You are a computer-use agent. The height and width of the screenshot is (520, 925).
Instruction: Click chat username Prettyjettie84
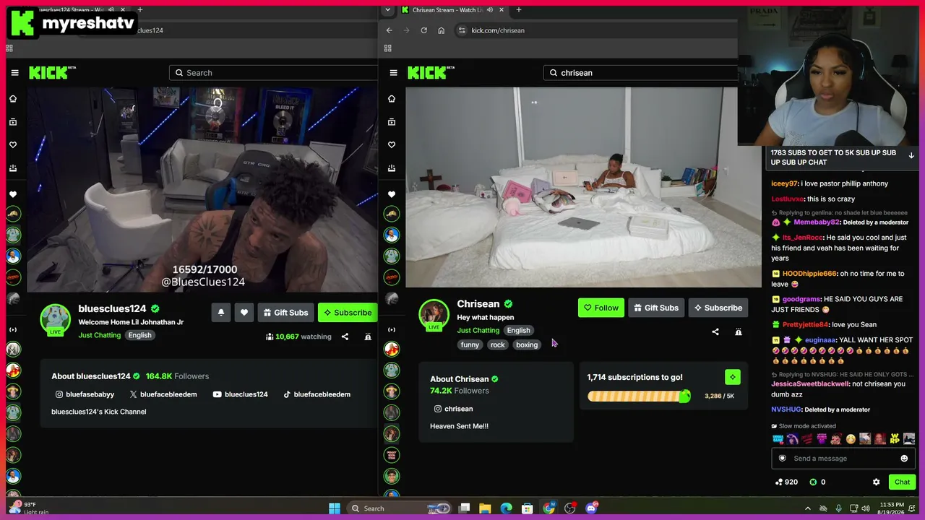click(806, 325)
